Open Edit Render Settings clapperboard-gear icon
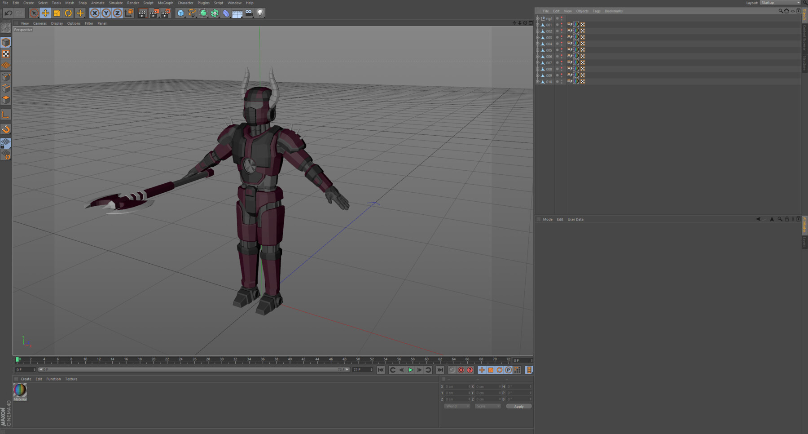The image size is (808, 434). [x=165, y=13]
